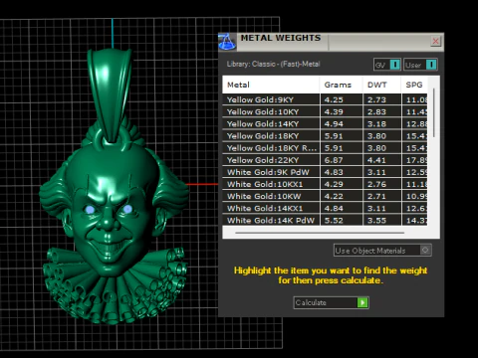Sort by the SPG column header

[x=414, y=85]
